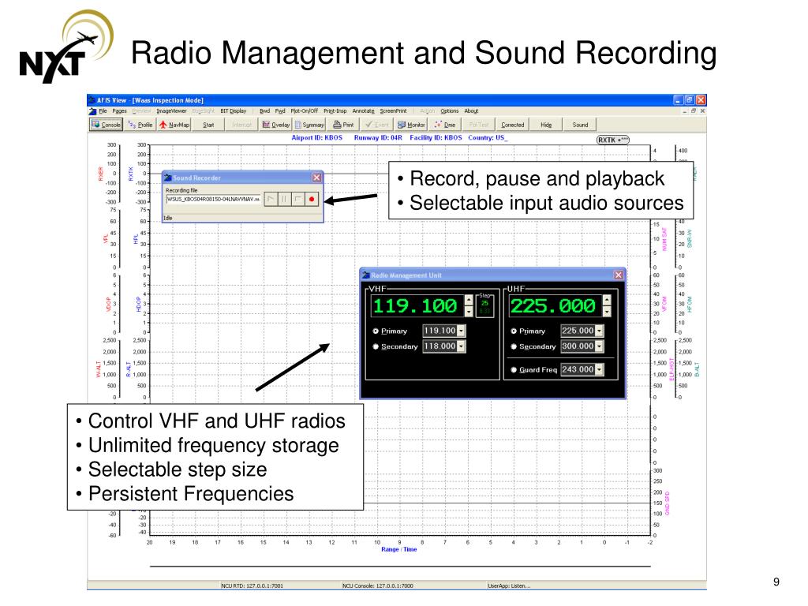Image resolution: width=808 pixels, height=606 pixels.
Task: Close the Sound Recorder window
Action: (x=316, y=178)
